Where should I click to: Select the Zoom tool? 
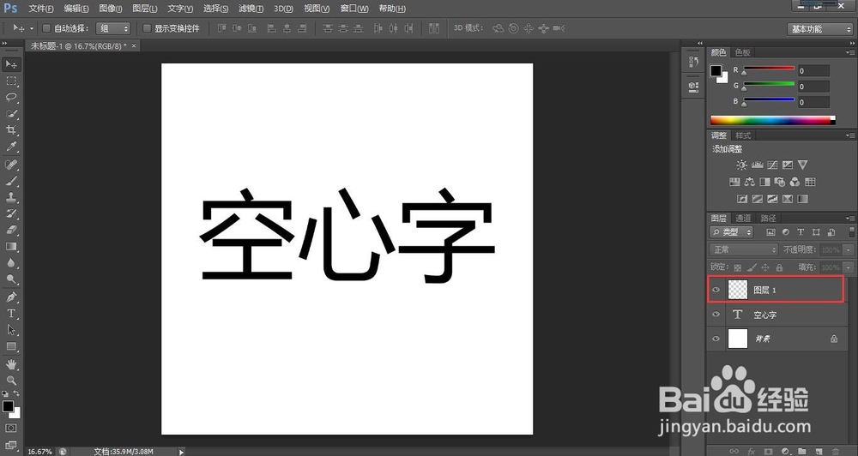(11, 380)
